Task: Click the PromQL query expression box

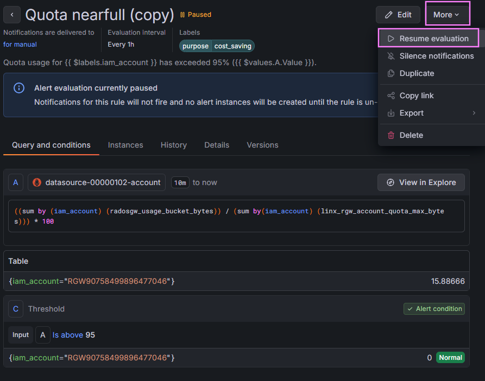Action: click(x=236, y=216)
